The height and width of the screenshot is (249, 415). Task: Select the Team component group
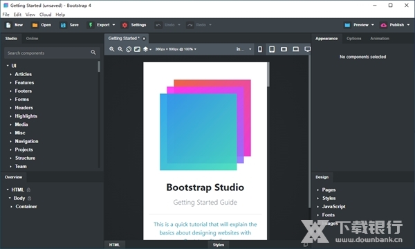point(21,167)
